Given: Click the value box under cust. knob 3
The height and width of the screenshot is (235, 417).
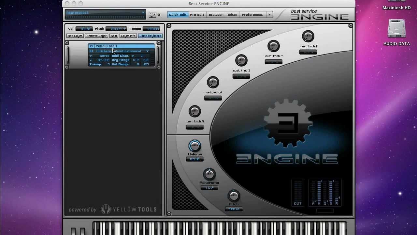Looking at the screenshot, I should point(241,76).
